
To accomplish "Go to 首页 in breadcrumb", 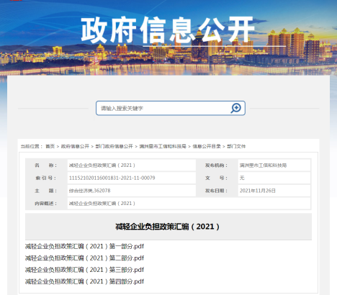I will (50, 146).
